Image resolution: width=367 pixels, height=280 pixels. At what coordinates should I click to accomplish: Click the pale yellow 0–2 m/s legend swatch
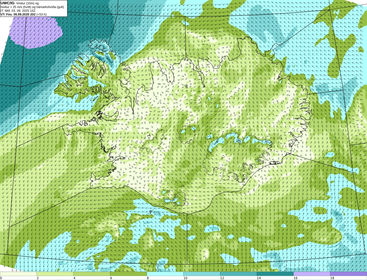(18, 274)
